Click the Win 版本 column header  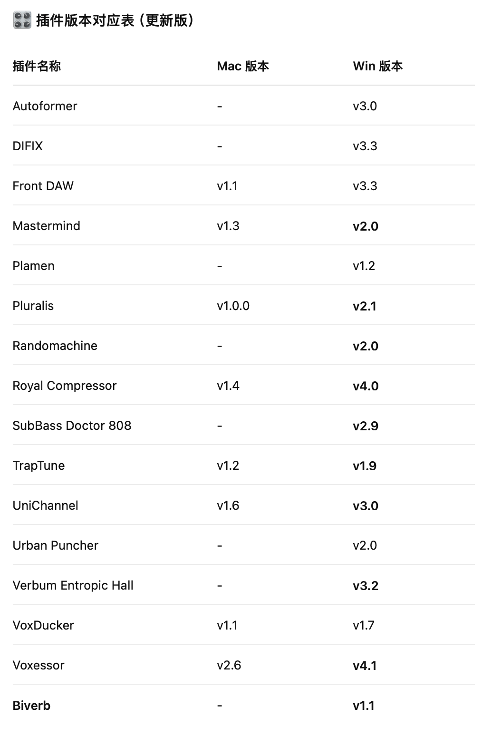(377, 66)
